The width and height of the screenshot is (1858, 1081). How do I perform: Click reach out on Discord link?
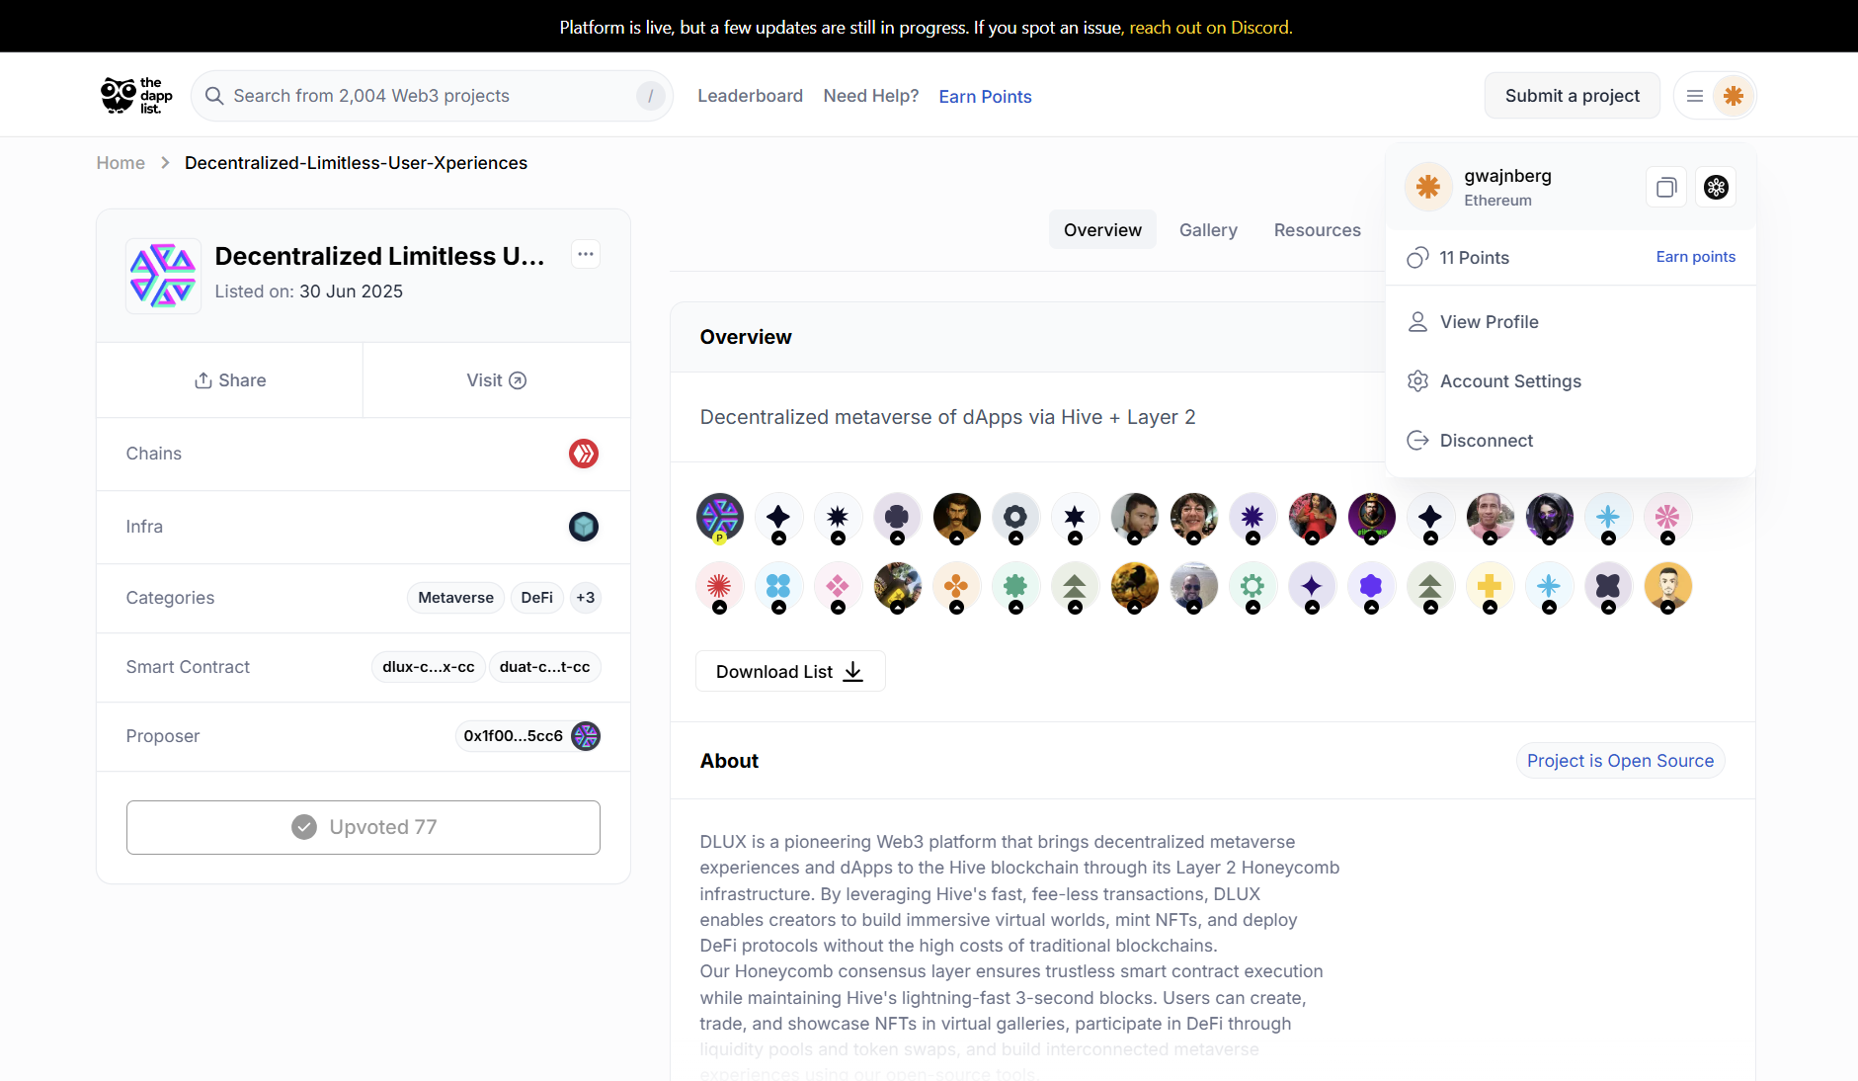pyautogui.click(x=1210, y=28)
